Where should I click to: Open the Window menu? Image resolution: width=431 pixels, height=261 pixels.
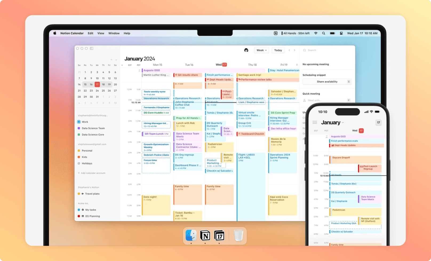114,33
